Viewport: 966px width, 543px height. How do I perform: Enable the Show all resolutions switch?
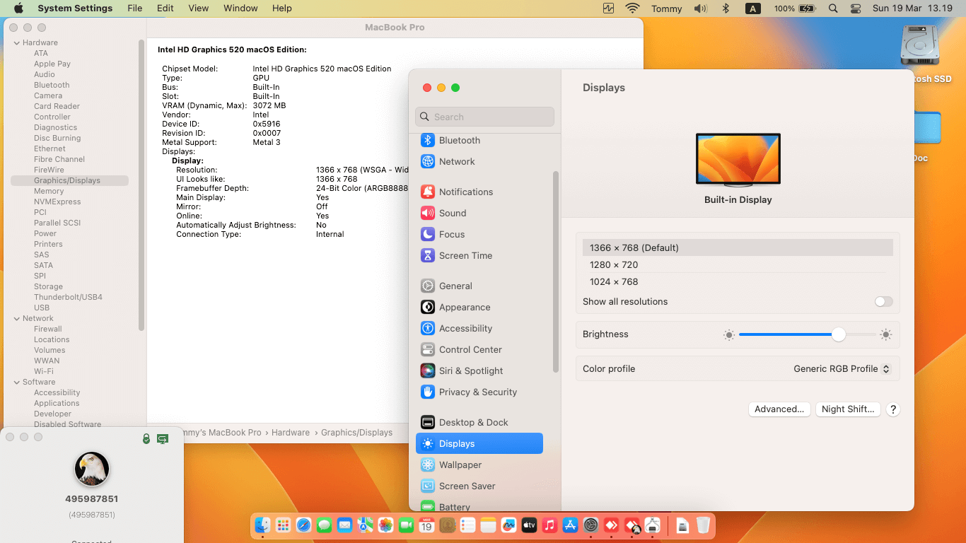click(883, 302)
